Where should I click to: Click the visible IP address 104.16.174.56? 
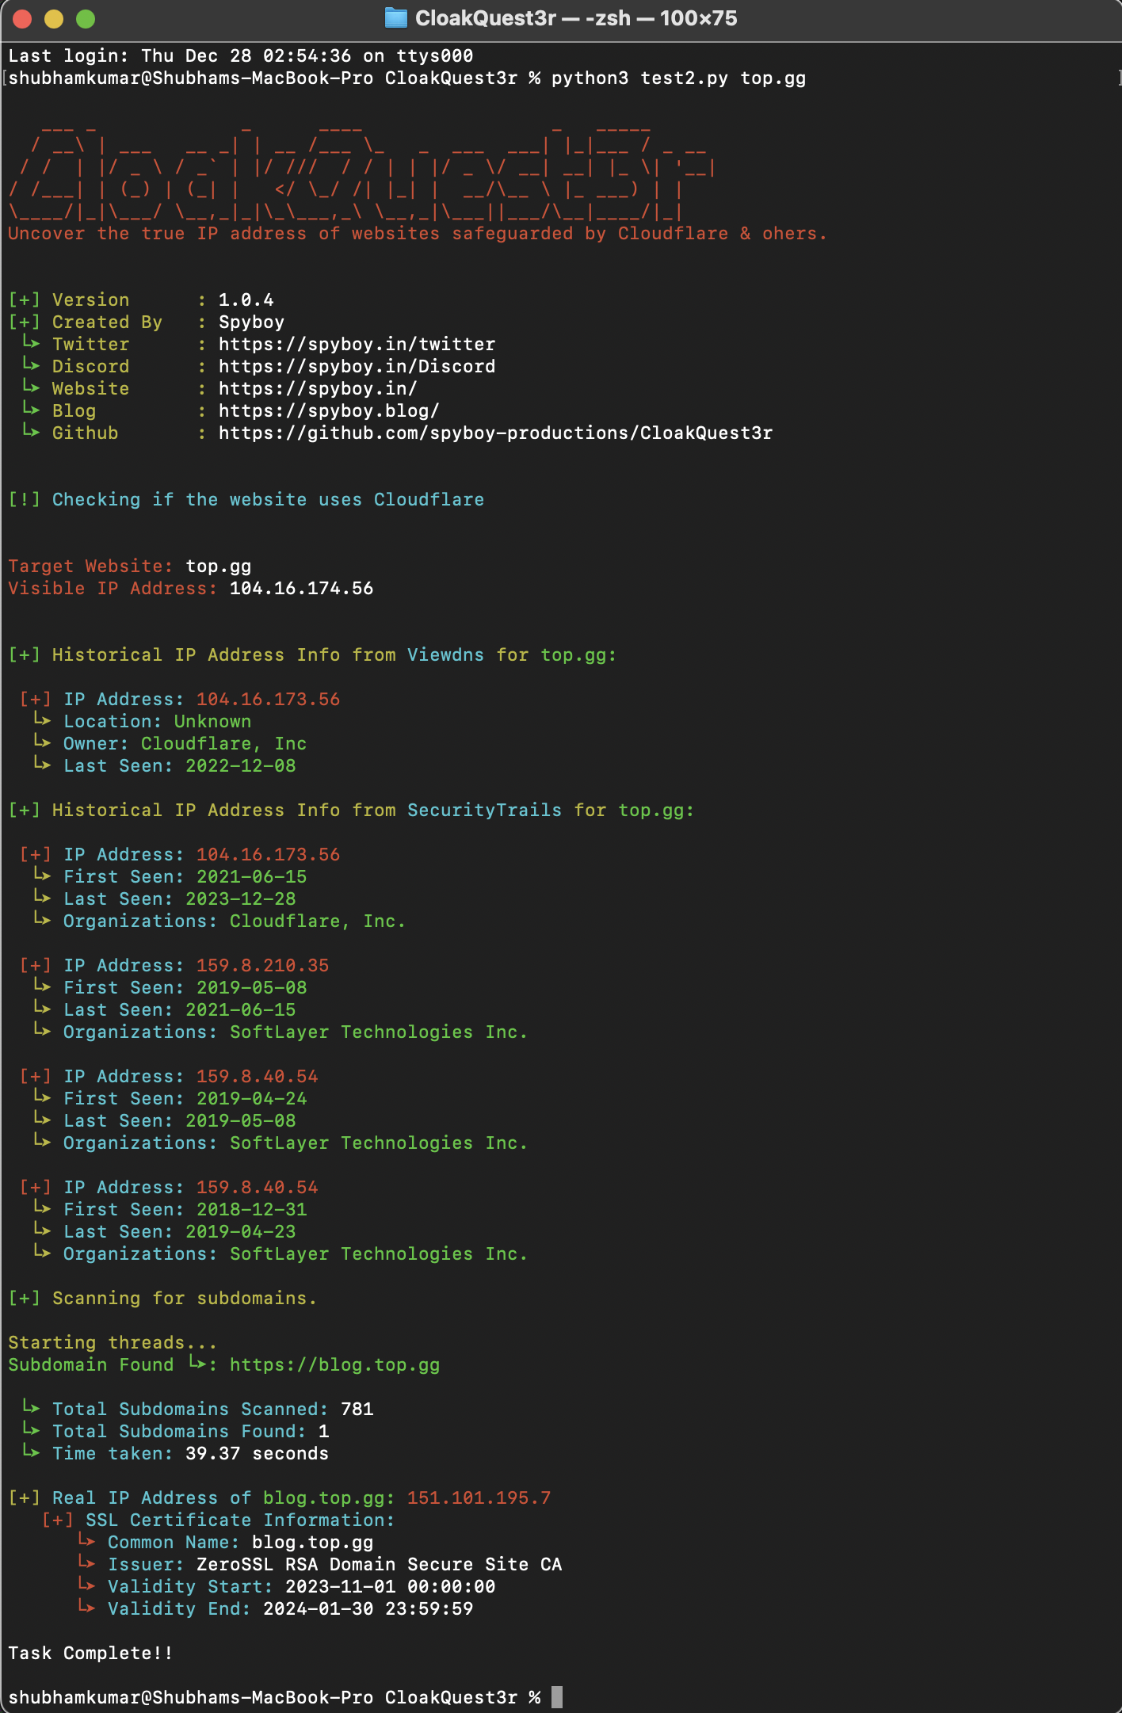click(301, 588)
